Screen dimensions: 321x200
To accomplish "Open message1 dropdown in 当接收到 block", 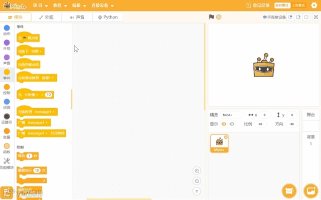I will tap(45, 112).
